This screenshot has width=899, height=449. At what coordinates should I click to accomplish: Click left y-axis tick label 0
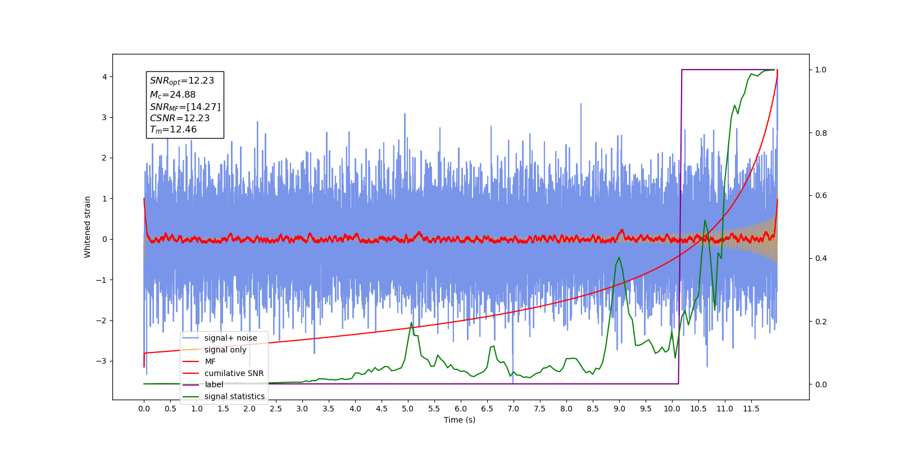105,239
